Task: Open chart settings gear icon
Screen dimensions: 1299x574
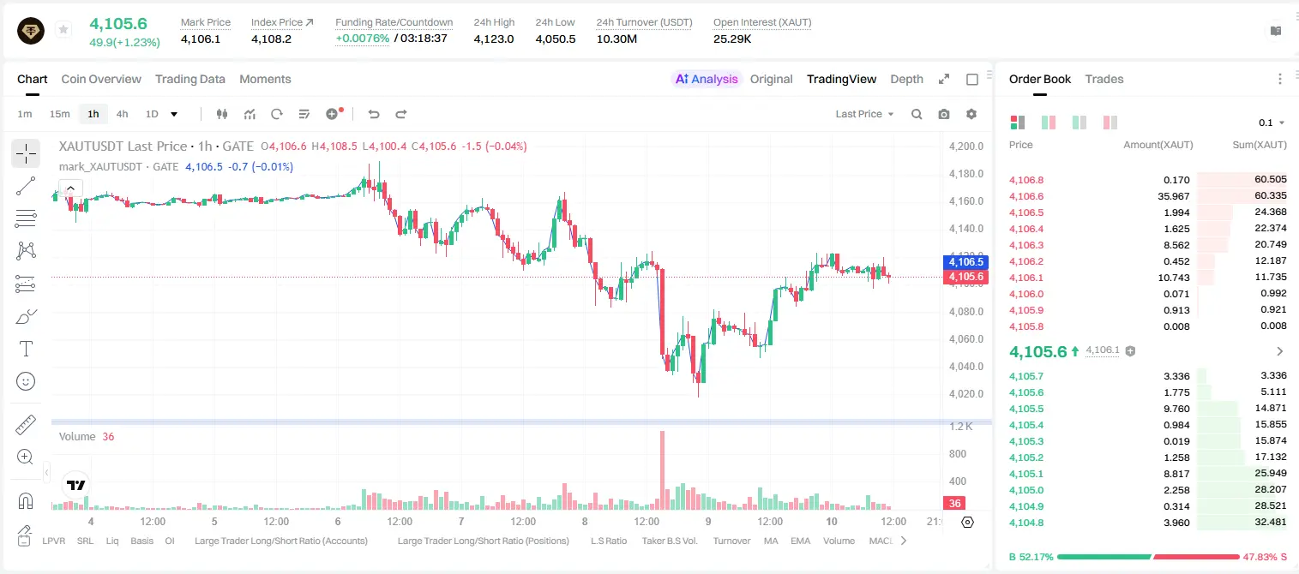Action: click(971, 114)
